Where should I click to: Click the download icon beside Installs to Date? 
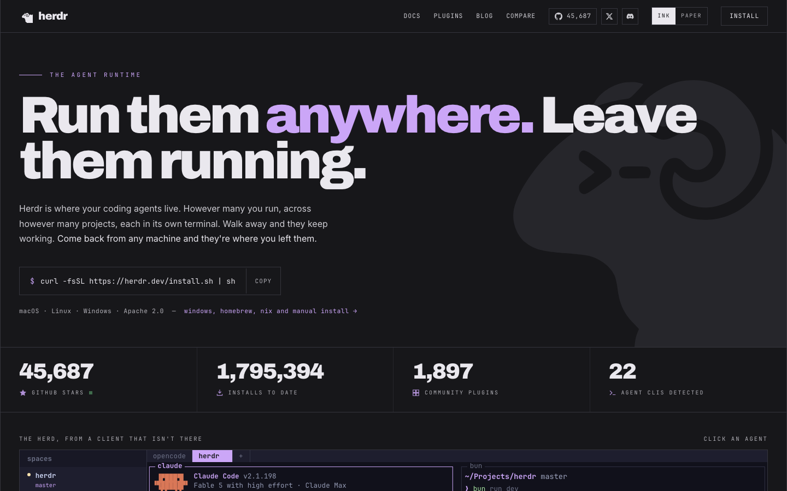click(220, 393)
